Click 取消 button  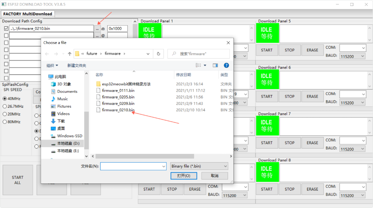(x=215, y=176)
